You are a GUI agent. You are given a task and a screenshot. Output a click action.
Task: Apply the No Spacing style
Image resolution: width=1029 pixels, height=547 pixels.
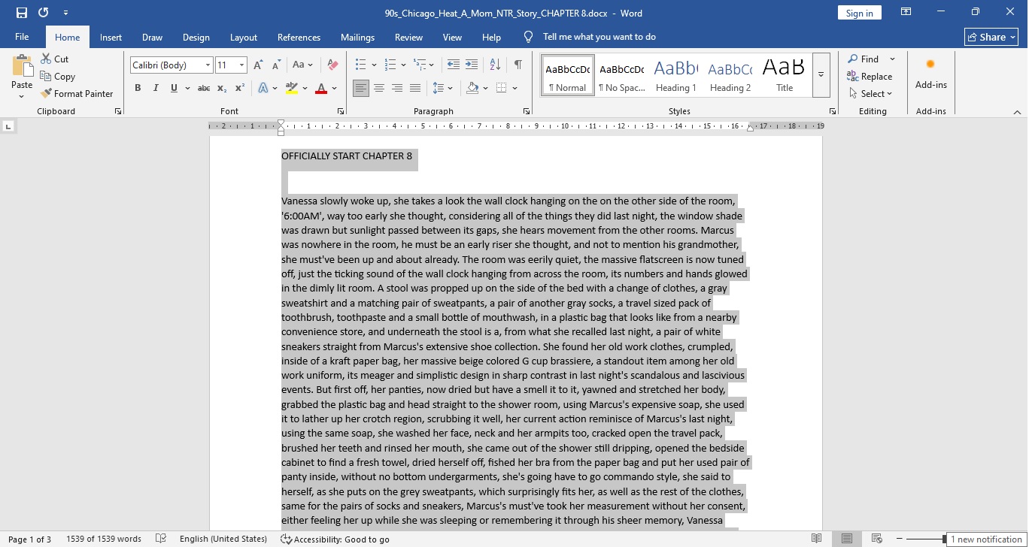tap(622, 75)
